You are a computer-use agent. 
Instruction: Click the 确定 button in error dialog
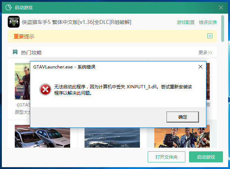tap(183, 117)
